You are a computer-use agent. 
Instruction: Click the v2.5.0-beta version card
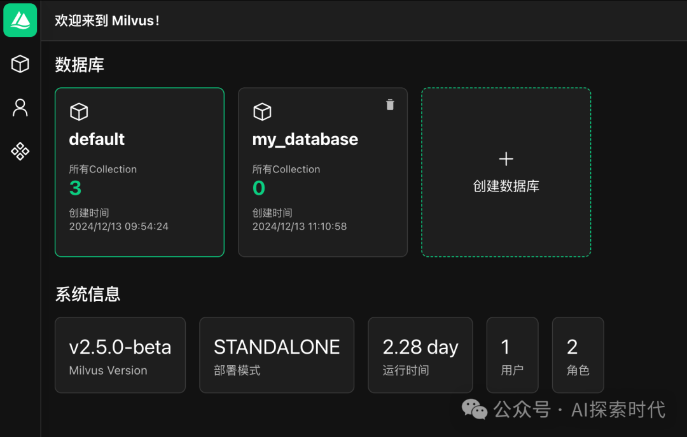tap(120, 355)
